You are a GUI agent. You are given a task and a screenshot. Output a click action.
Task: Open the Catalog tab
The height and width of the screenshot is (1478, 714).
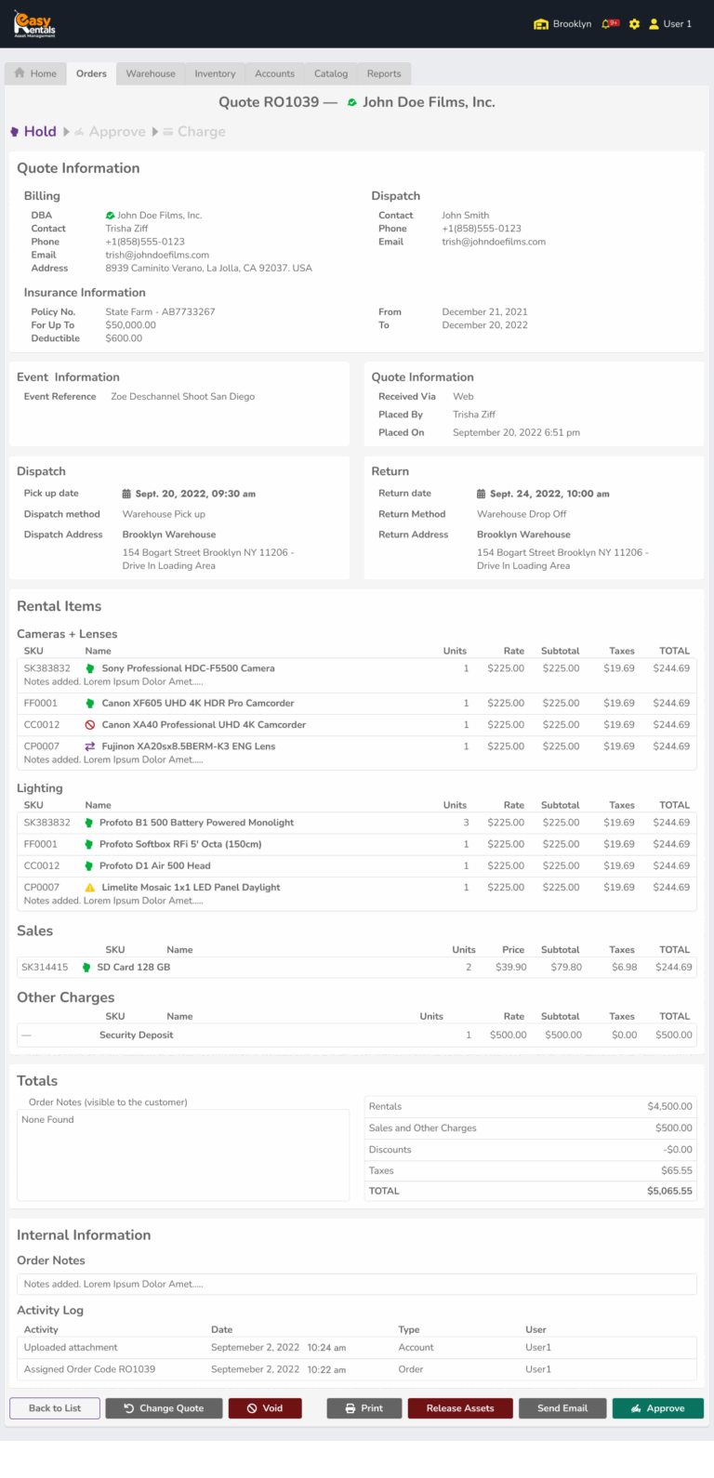click(x=331, y=73)
